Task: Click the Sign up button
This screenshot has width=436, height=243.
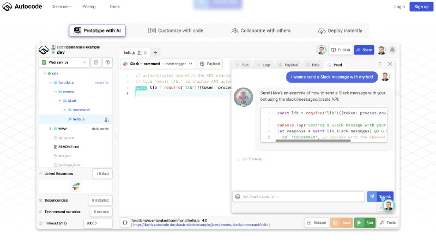Action: [421, 7]
